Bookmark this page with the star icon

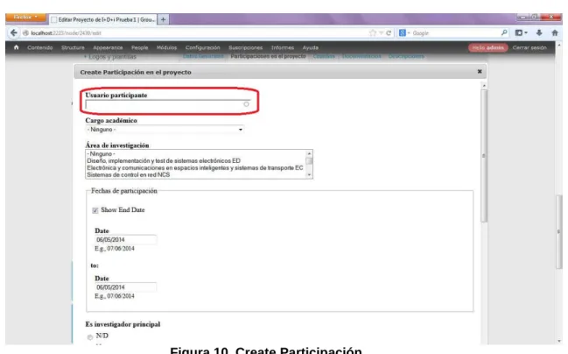click(372, 33)
